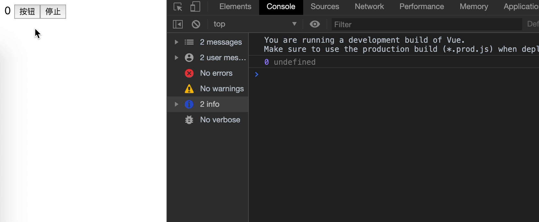Screen dimensions: 539x222
Task: Select the yellow No warnings filter
Action: (x=222, y=89)
